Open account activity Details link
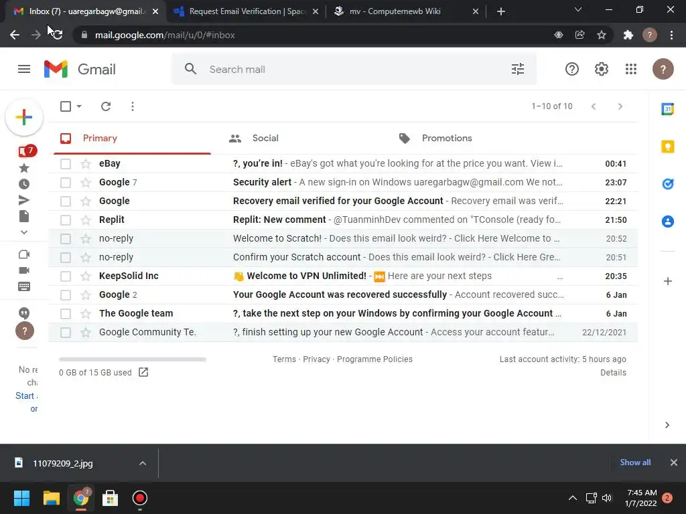The height and width of the screenshot is (514, 686). click(x=613, y=373)
